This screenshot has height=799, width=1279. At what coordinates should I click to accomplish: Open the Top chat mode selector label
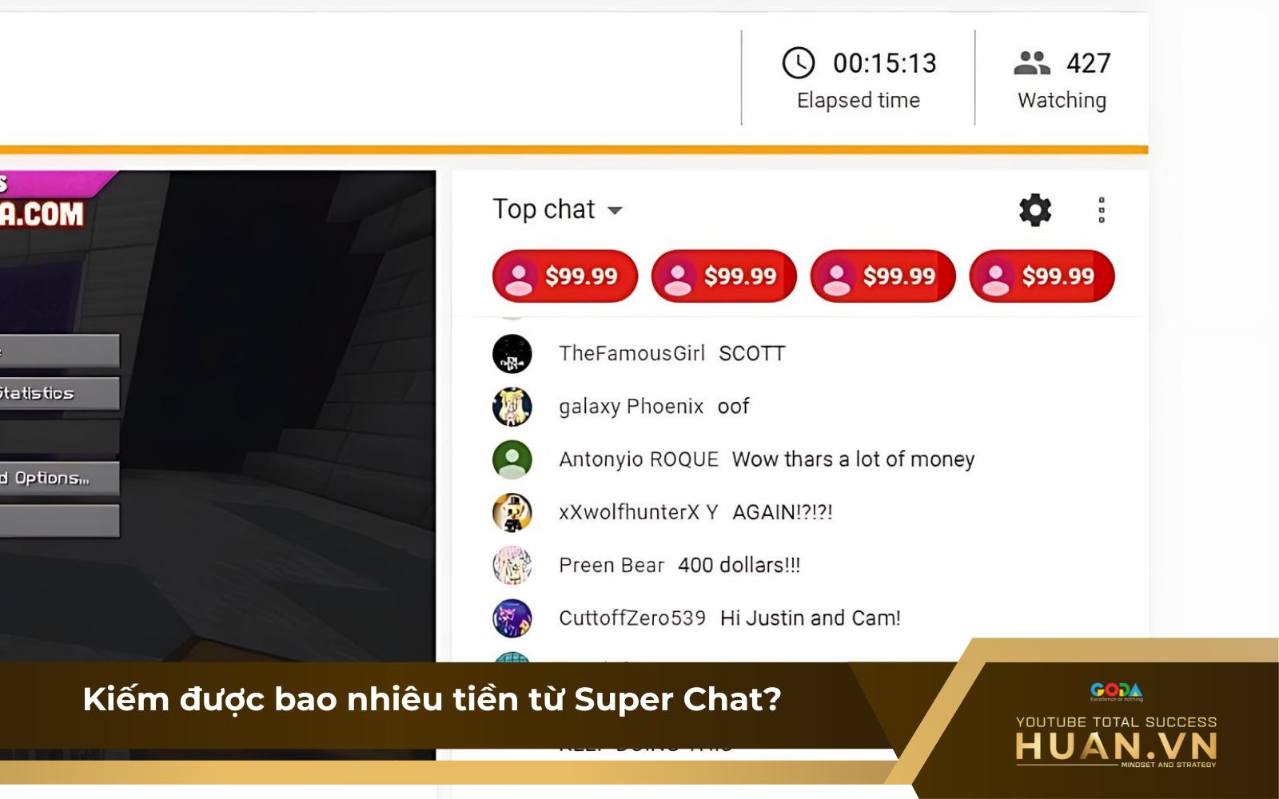coord(544,209)
